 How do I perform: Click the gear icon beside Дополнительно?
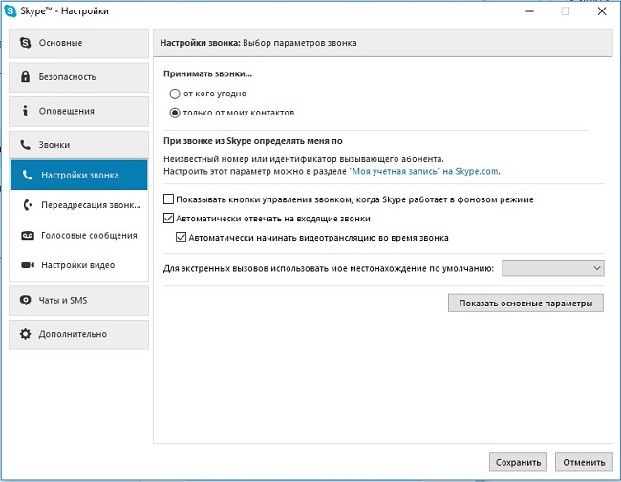26,334
